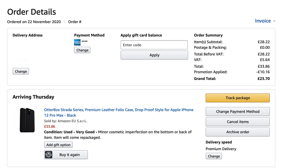Track package for this order

point(237,98)
